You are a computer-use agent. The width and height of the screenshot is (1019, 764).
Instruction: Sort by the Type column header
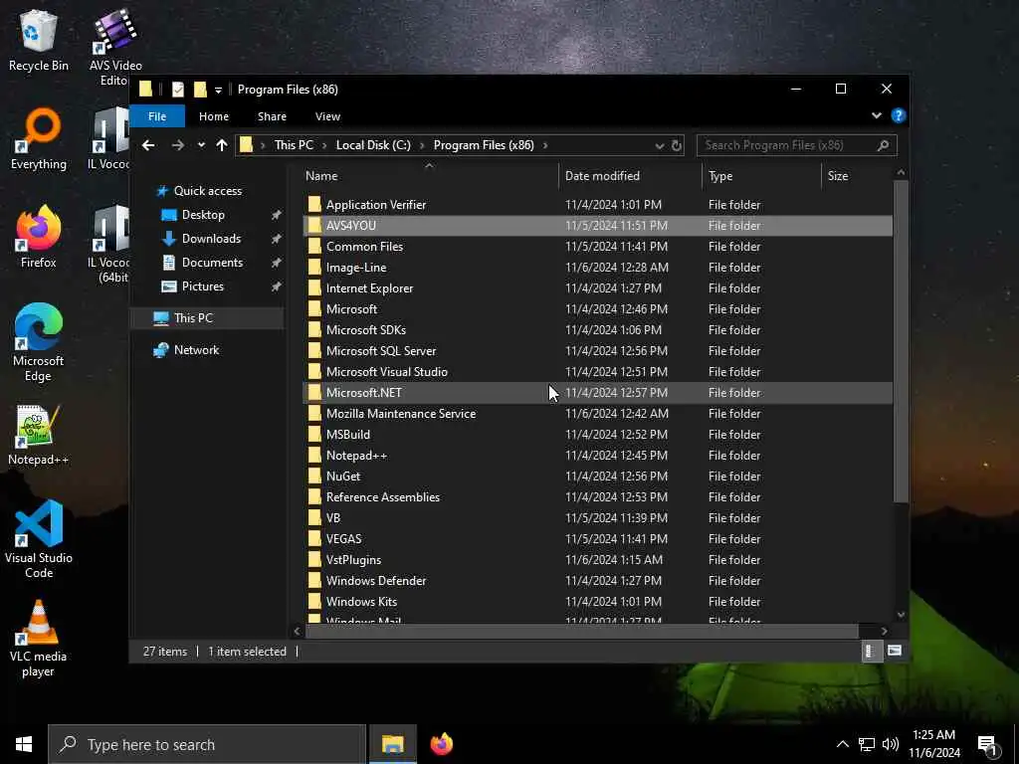761,176
